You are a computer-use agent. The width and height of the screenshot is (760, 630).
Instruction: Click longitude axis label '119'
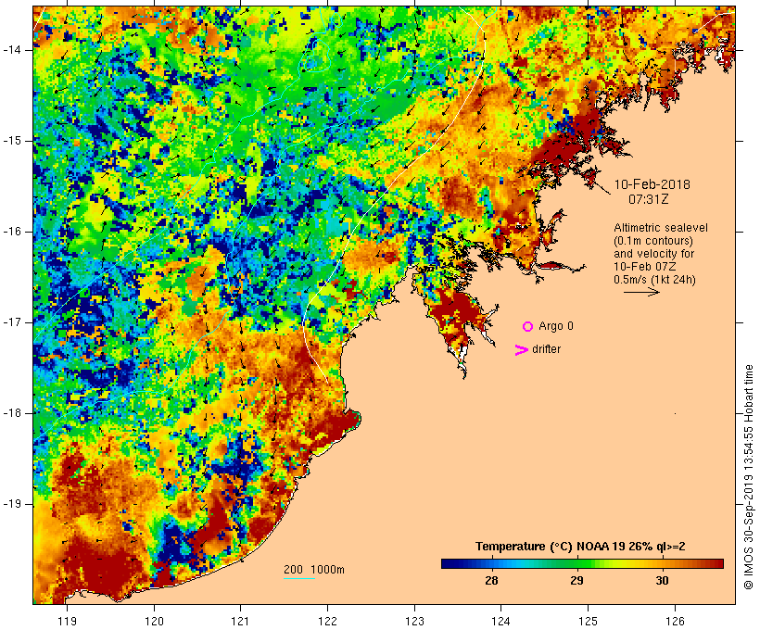[x=67, y=621]
